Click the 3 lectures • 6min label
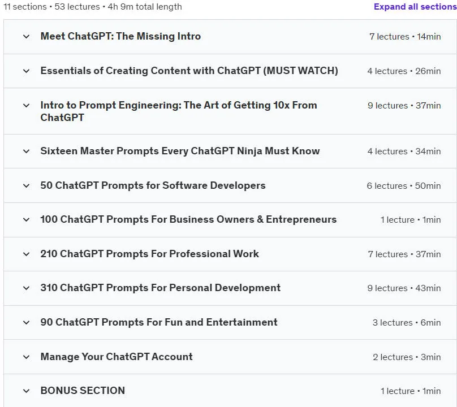Screen dimensions: 457x407 407,323
